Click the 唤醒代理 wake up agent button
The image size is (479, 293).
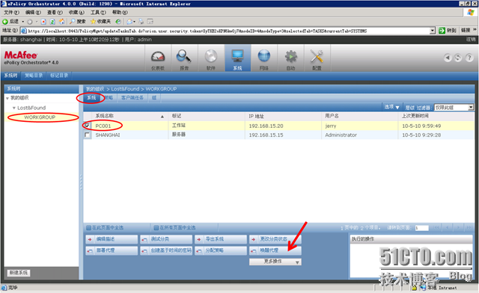point(275,250)
